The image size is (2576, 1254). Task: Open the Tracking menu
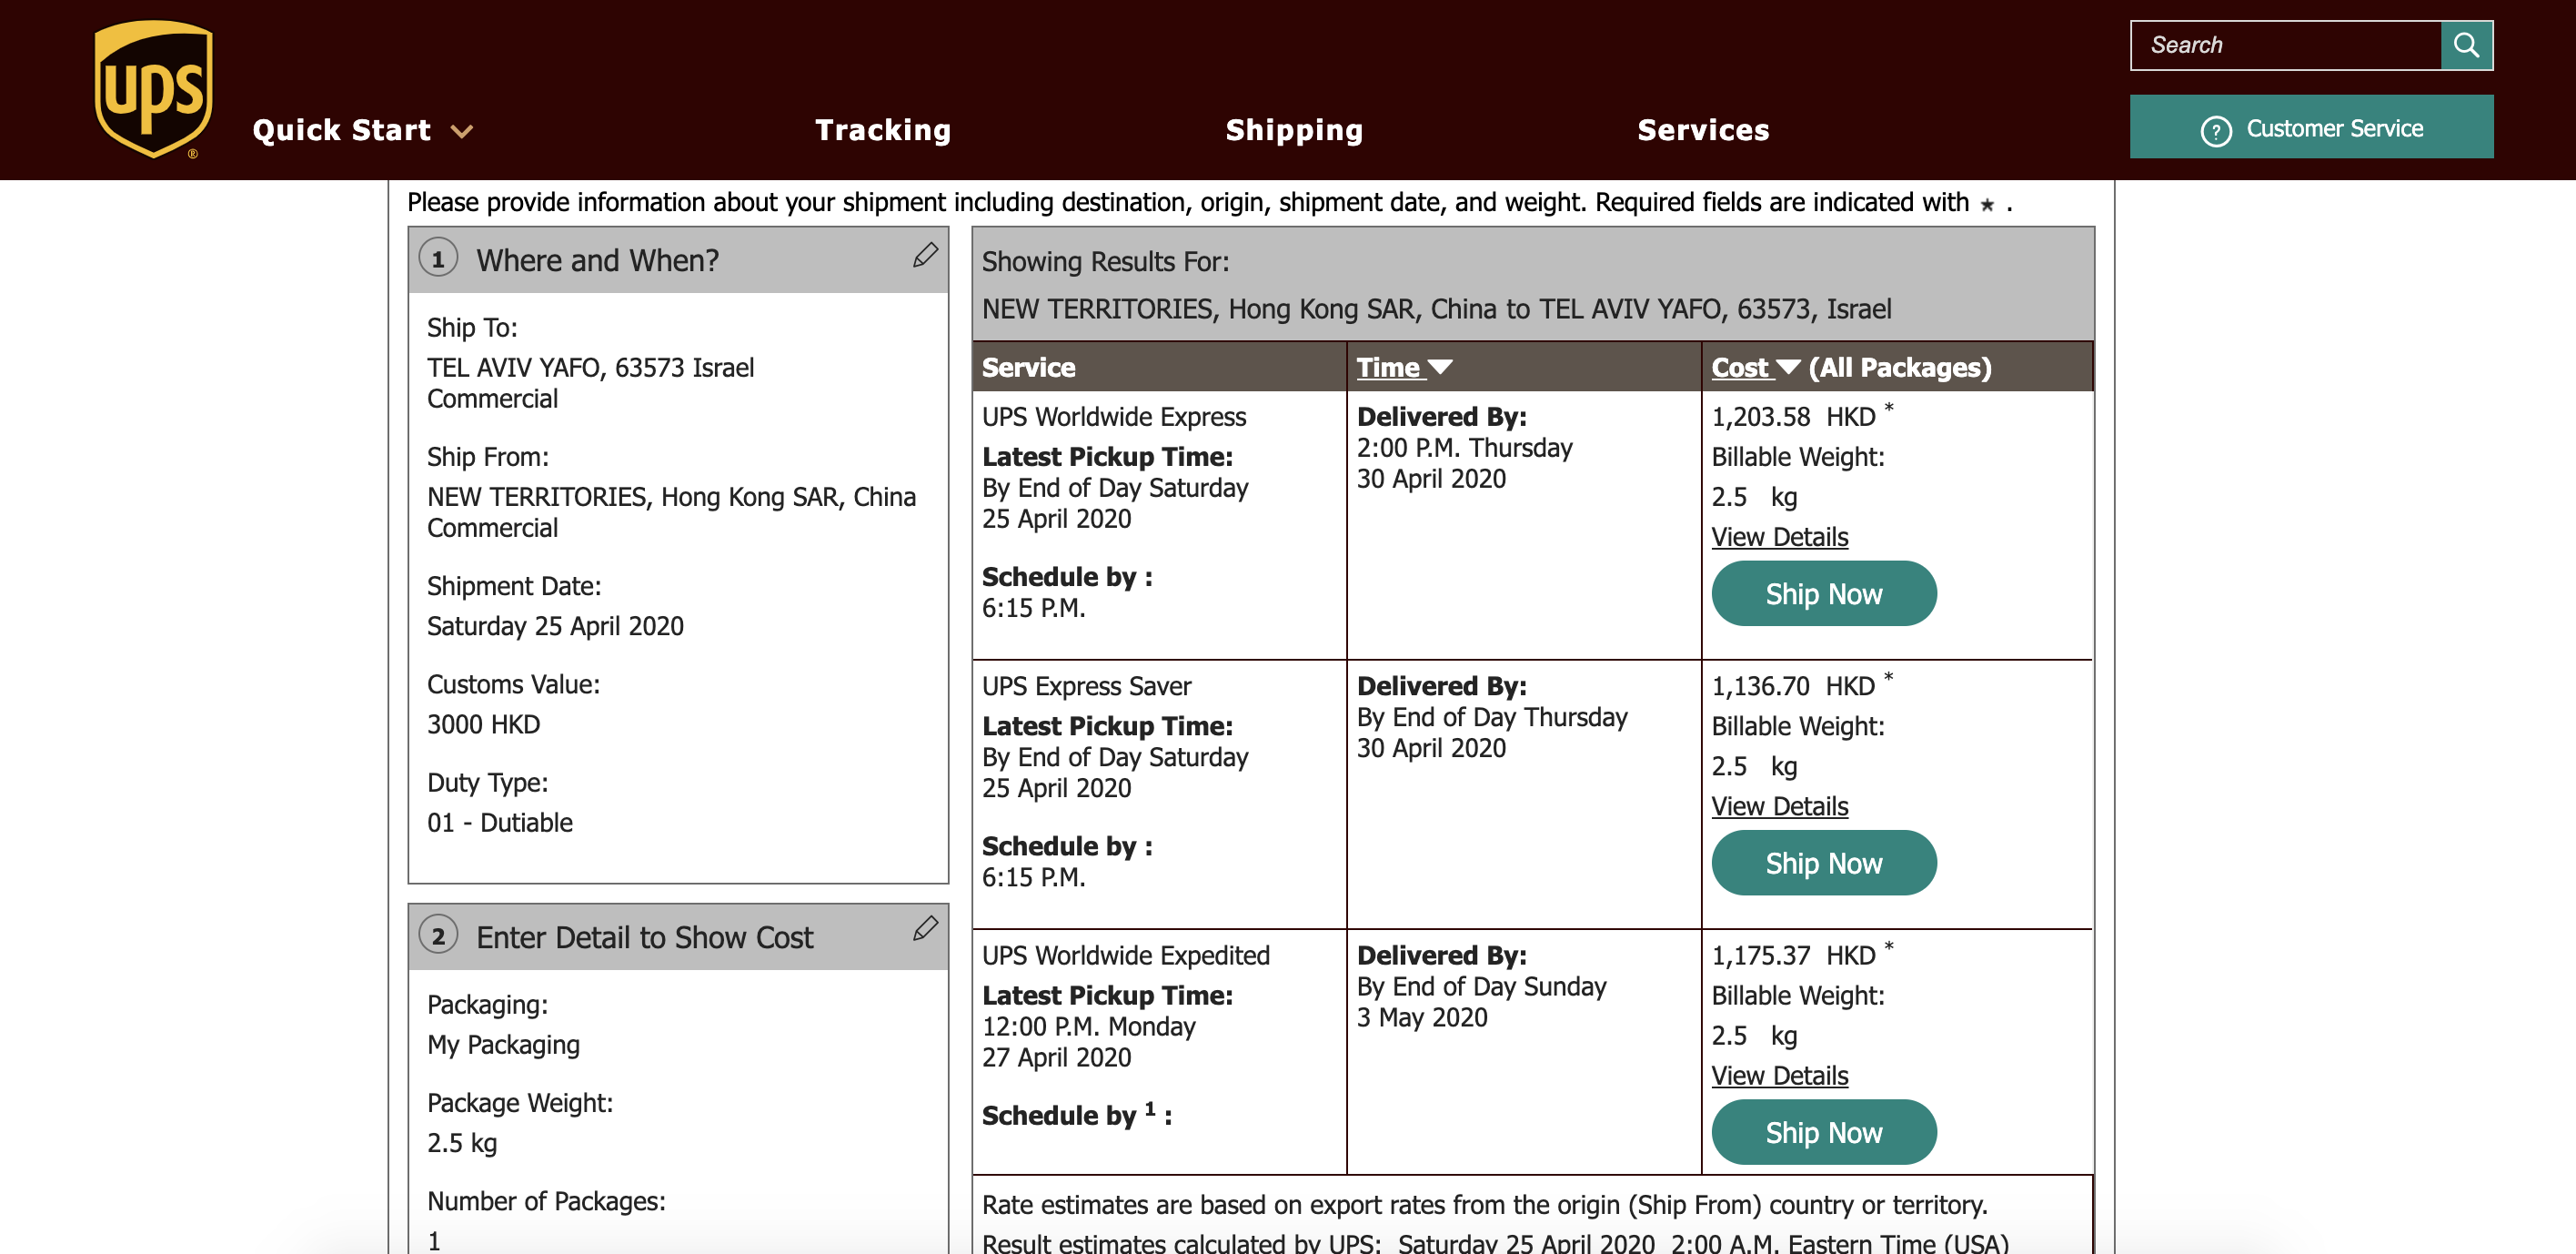(x=883, y=130)
